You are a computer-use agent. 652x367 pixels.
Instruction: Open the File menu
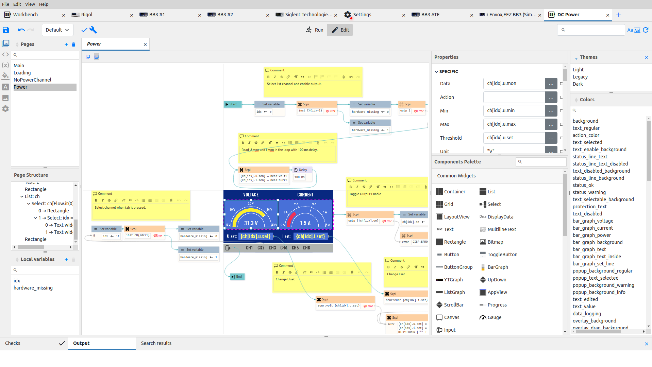click(5, 4)
